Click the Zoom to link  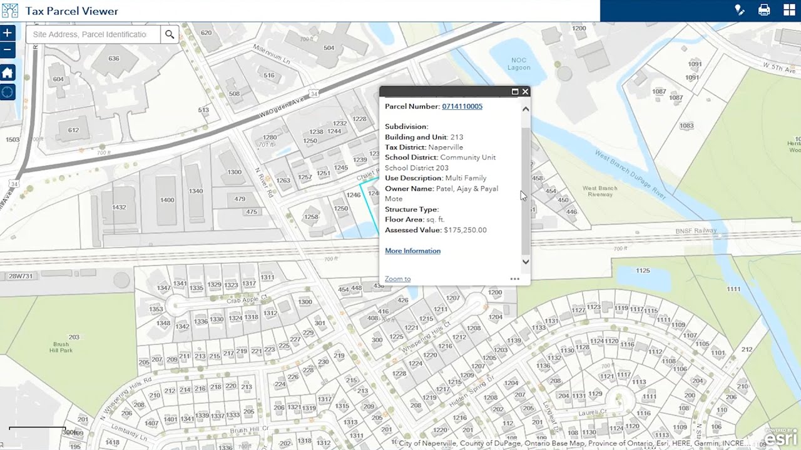[x=397, y=279]
